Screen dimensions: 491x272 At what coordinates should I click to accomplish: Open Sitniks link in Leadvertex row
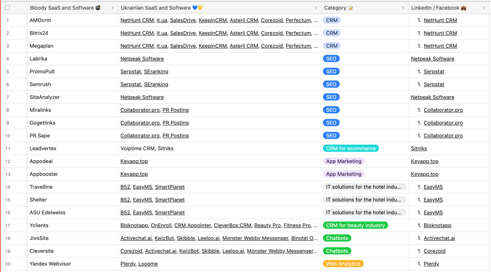(419, 149)
